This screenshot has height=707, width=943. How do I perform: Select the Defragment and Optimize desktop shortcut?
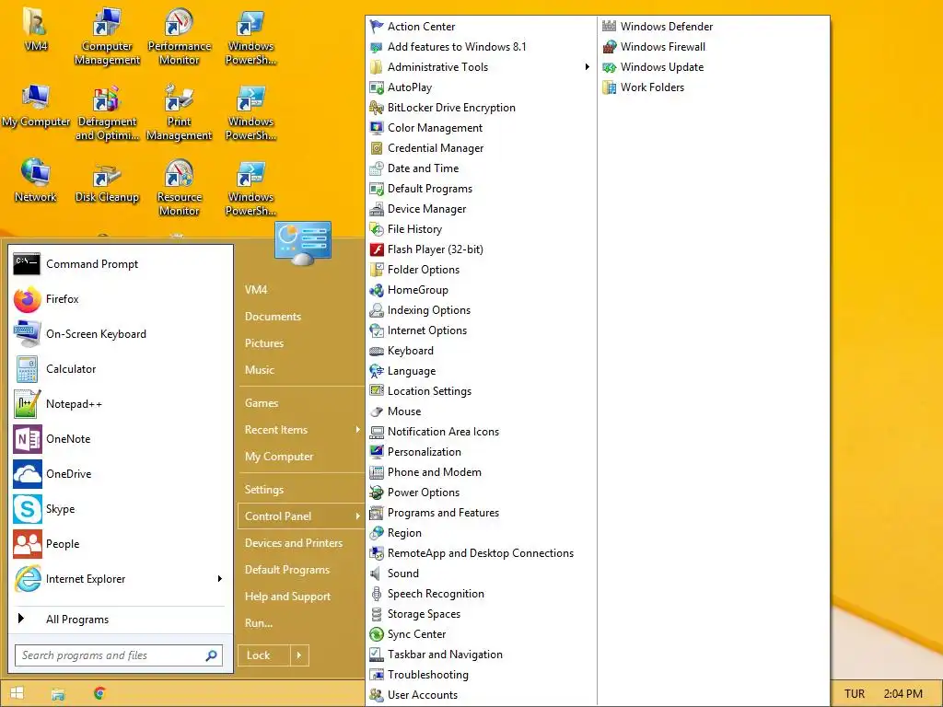click(x=107, y=113)
